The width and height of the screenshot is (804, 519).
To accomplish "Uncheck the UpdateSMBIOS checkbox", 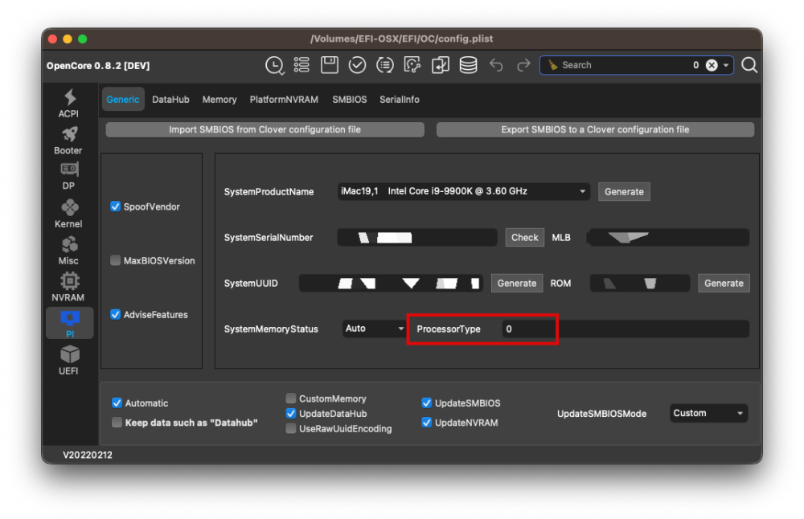I will (426, 403).
